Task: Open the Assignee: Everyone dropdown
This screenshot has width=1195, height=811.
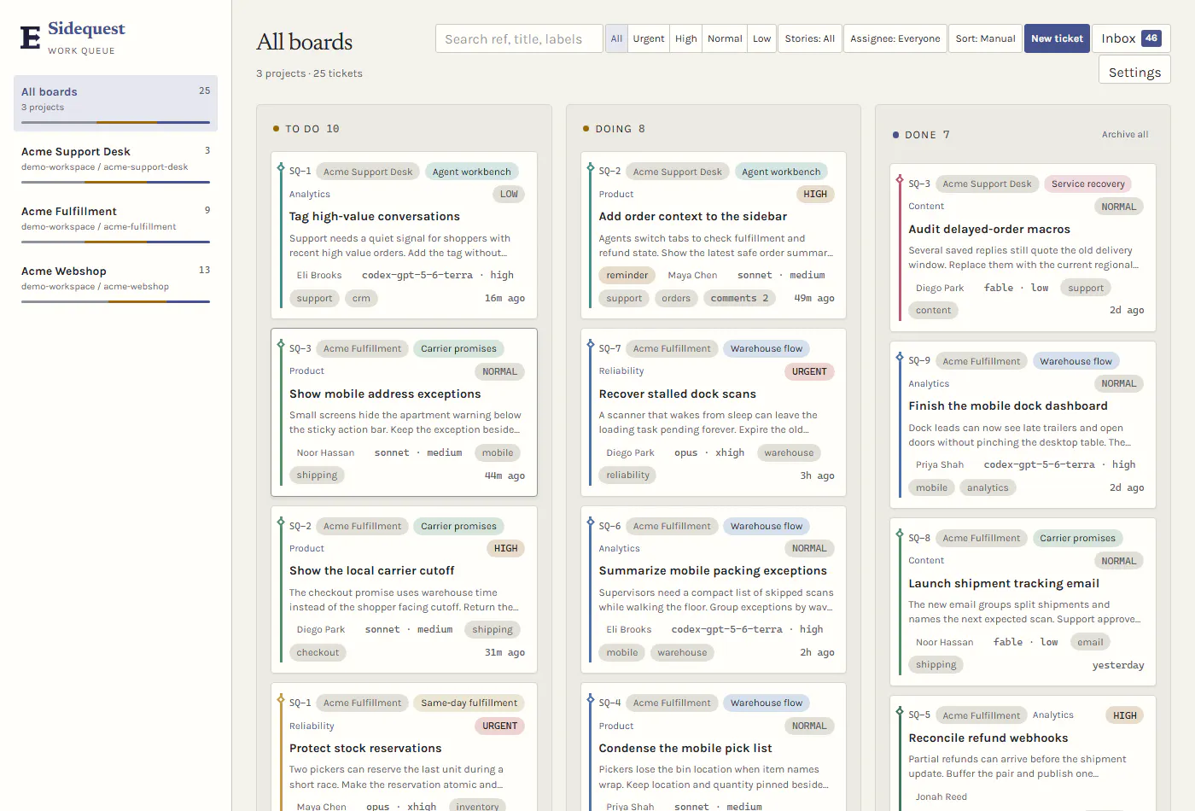Action: click(895, 38)
